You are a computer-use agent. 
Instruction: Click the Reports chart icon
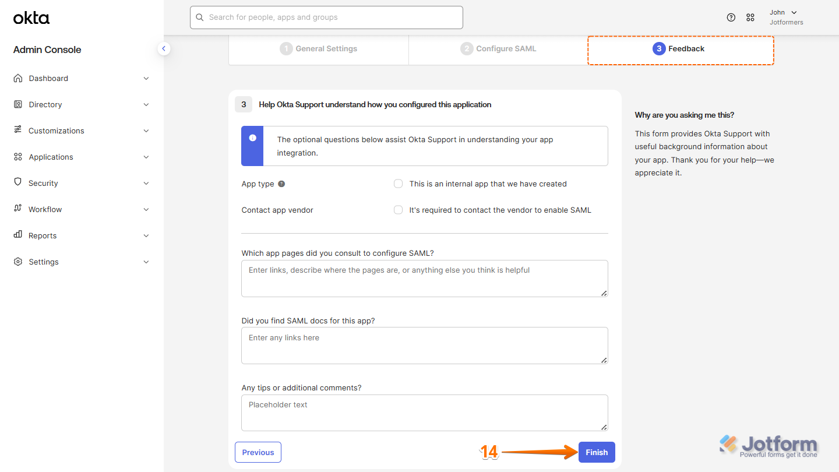[x=18, y=235]
